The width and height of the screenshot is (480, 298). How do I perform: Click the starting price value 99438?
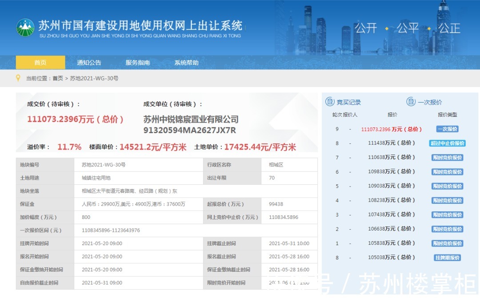(x=276, y=204)
